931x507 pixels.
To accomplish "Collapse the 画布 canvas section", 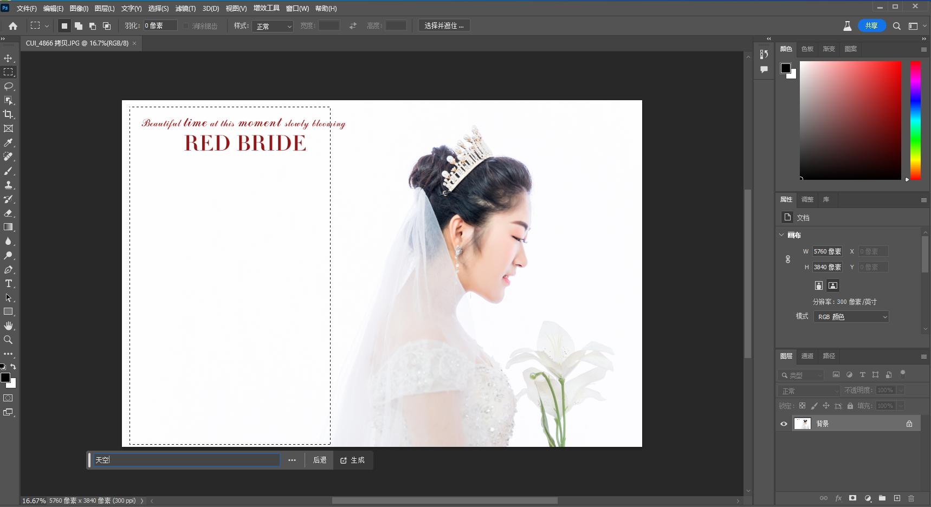I will 781,235.
